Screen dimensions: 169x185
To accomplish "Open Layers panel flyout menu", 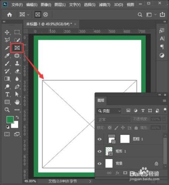I will pos(164,101).
